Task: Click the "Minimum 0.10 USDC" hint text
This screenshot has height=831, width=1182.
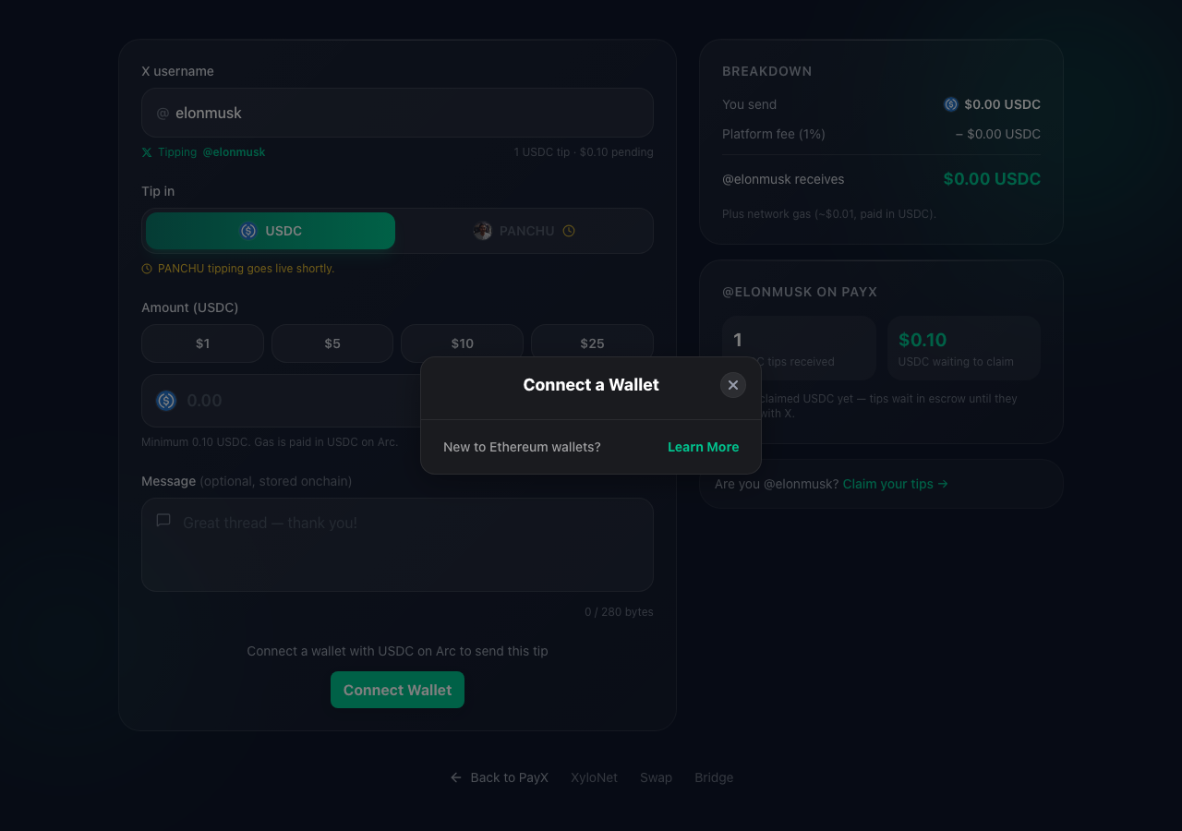Action: pyautogui.click(x=270, y=442)
